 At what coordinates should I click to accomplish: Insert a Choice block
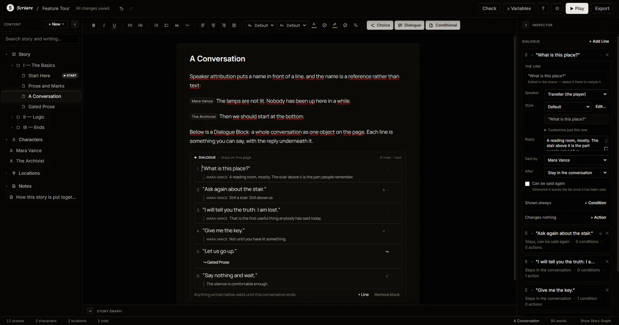coord(380,25)
